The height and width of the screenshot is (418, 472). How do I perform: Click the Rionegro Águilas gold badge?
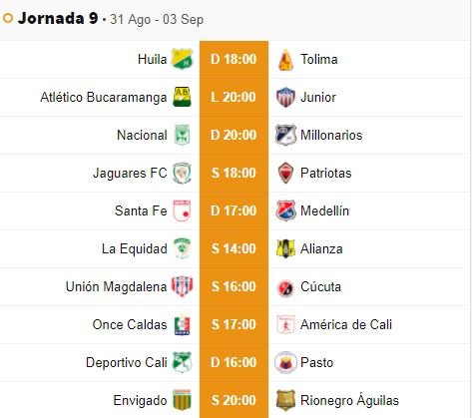tap(285, 400)
